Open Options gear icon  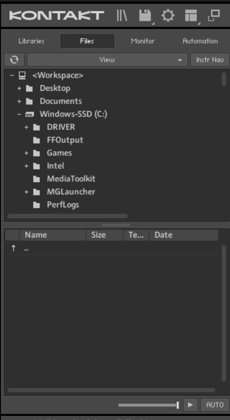(168, 16)
